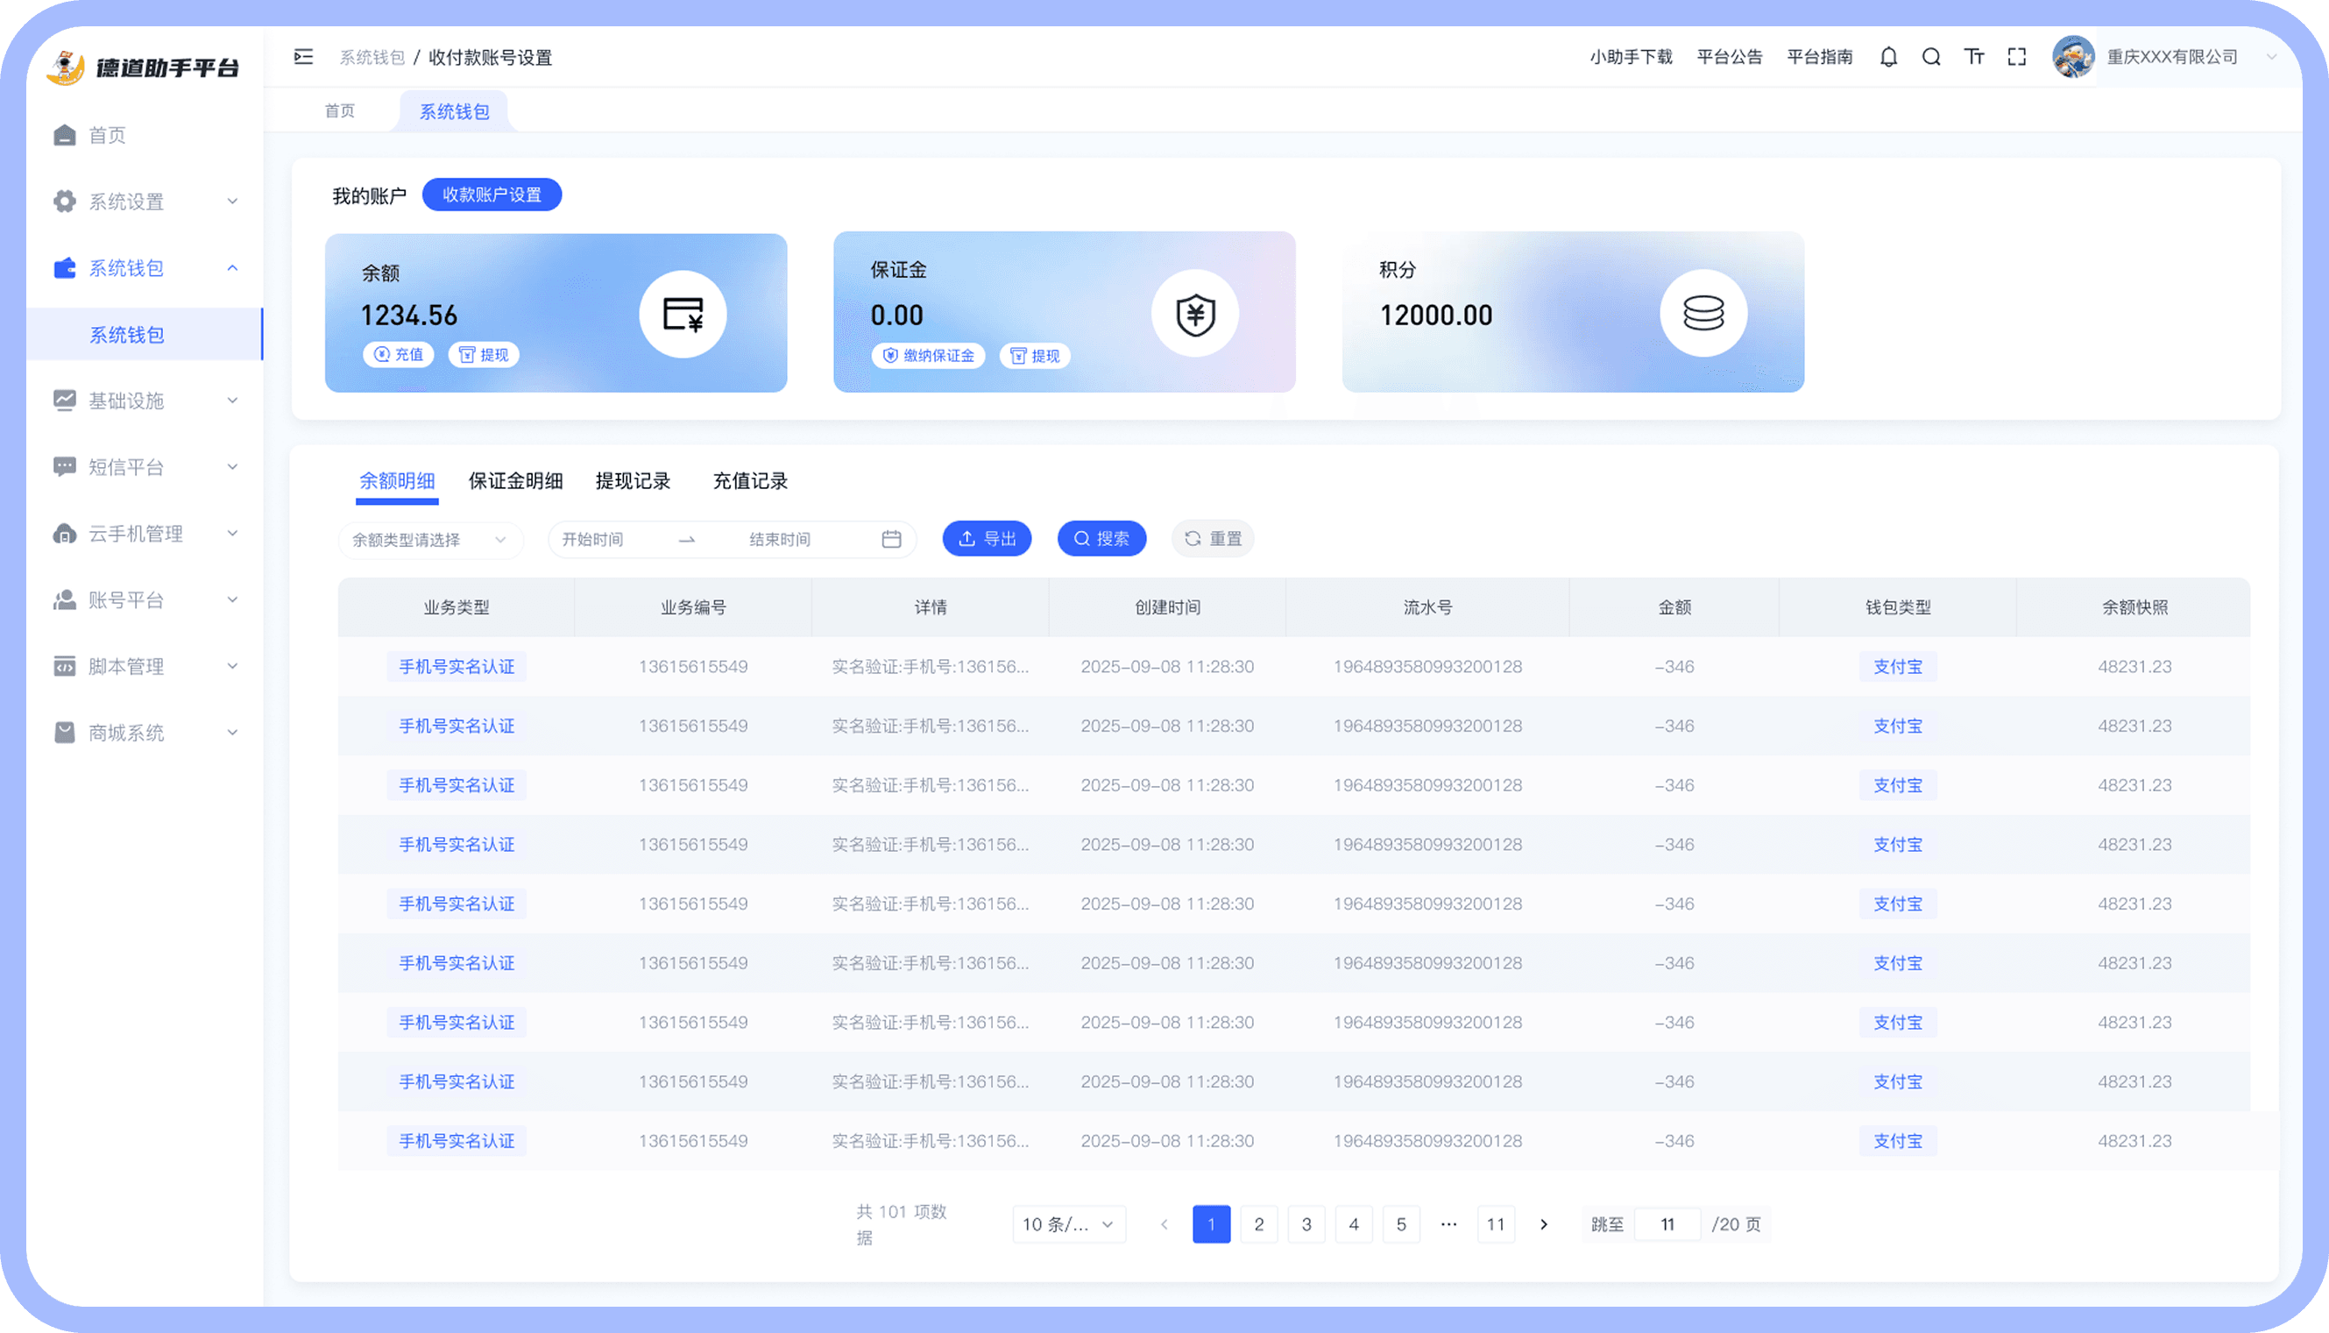Click the notification bell icon

pos(1888,57)
